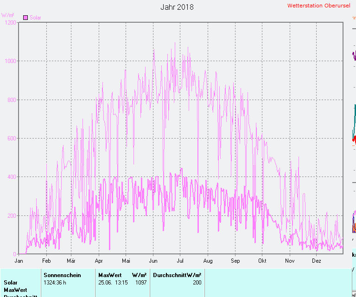356x297 pixels.
Task: Click the 'Jahr 2018' chart title
Action: coord(177,7)
